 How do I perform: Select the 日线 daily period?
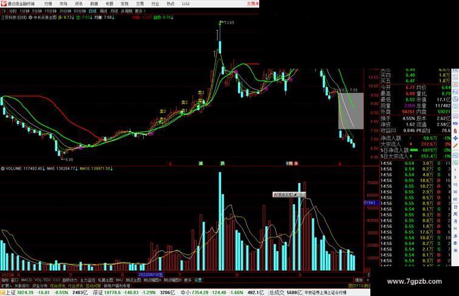tap(92, 11)
